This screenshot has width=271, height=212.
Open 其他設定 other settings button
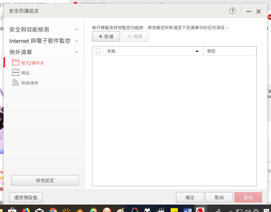click(x=45, y=180)
